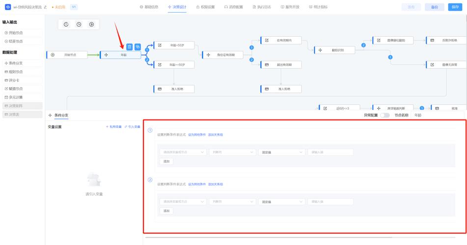Click the 条件分支 panel tab

click(x=61, y=115)
